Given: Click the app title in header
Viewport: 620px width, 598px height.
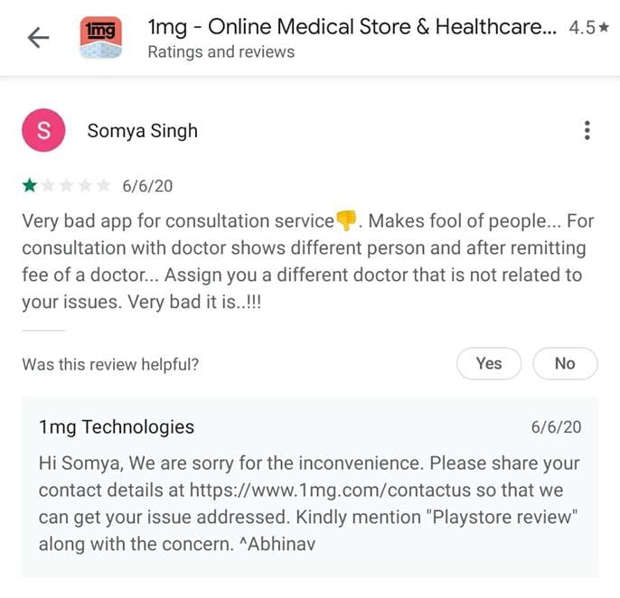Looking at the screenshot, I should pos(352,27).
